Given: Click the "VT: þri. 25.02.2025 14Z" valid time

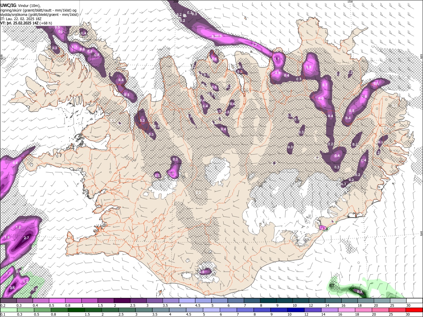Looking at the screenshot, I should pyautogui.click(x=19, y=23).
